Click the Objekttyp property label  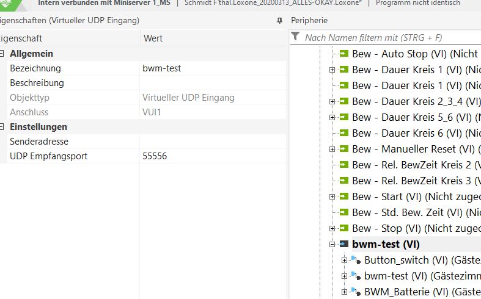pyautogui.click(x=29, y=98)
